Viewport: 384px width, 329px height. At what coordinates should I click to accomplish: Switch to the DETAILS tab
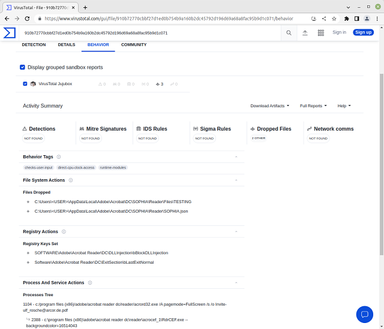coord(67,45)
